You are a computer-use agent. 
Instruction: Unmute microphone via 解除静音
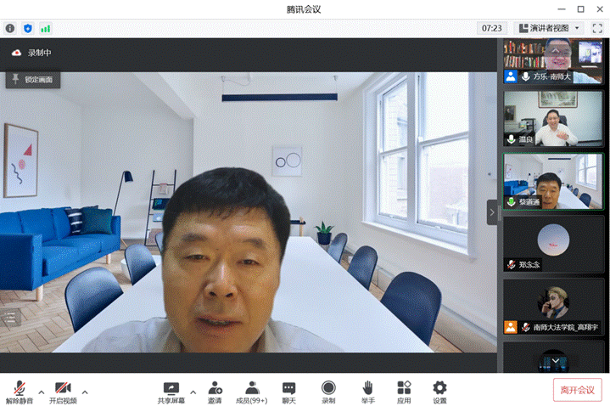[16, 392]
